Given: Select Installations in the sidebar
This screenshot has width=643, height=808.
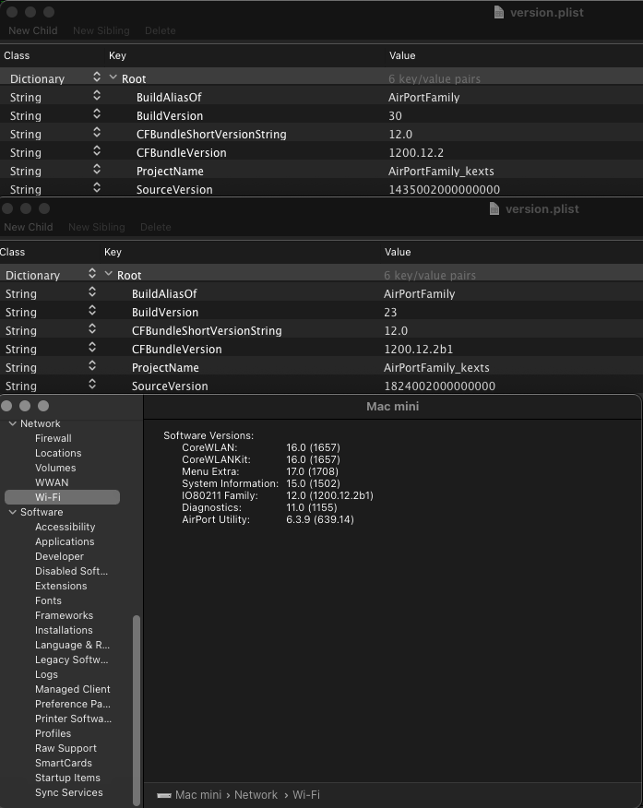Looking at the screenshot, I should pos(64,630).
